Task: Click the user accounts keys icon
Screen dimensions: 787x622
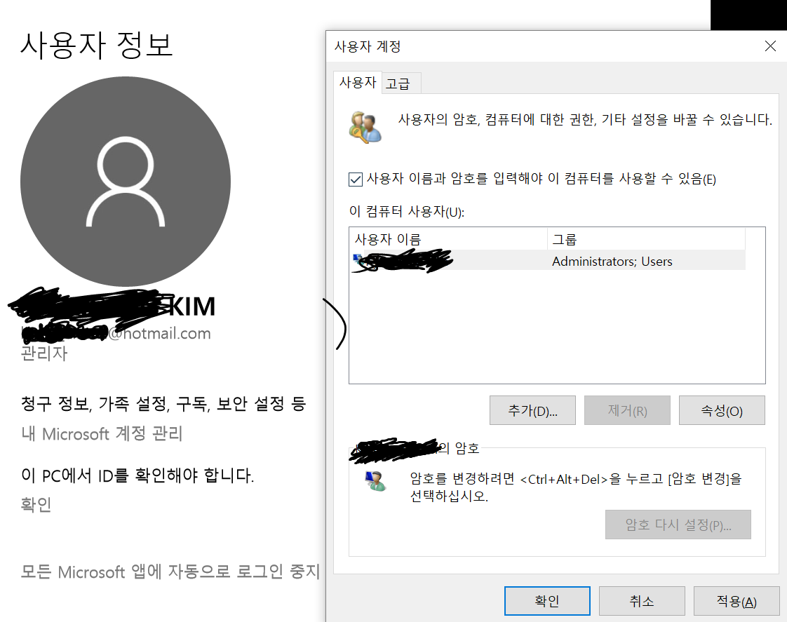Action: pos(365,128)
